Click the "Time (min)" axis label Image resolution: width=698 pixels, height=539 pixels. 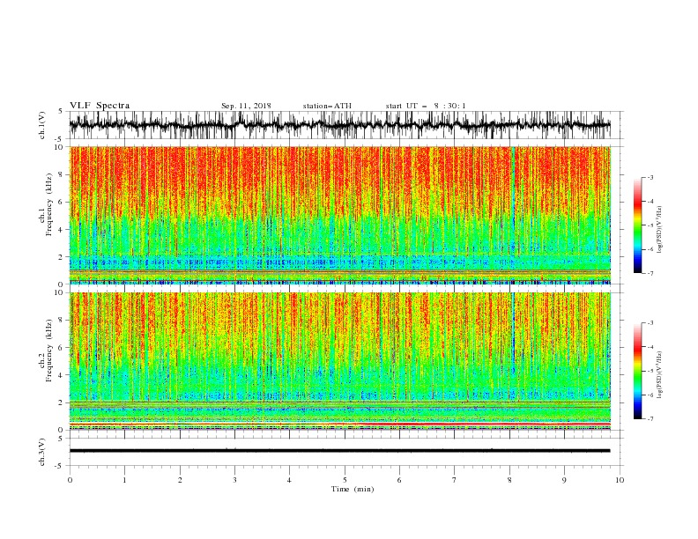(353, 489)
